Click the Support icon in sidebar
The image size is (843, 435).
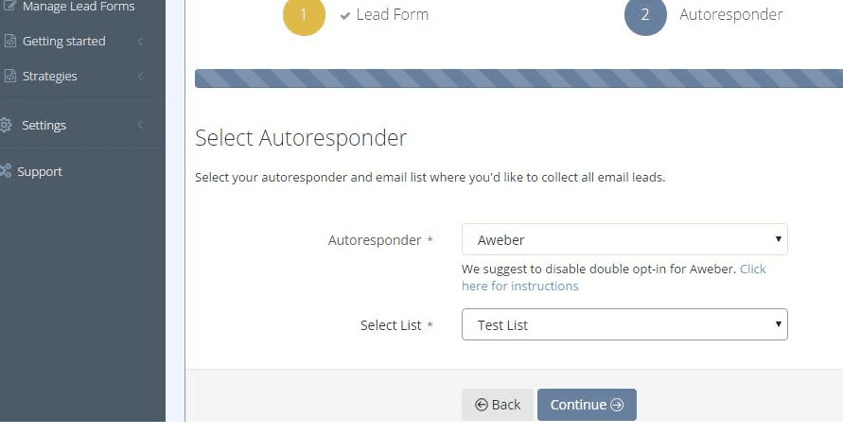click(6, 171)
